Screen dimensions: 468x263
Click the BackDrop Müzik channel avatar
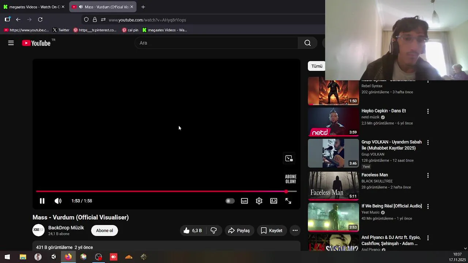pos(38,230)
